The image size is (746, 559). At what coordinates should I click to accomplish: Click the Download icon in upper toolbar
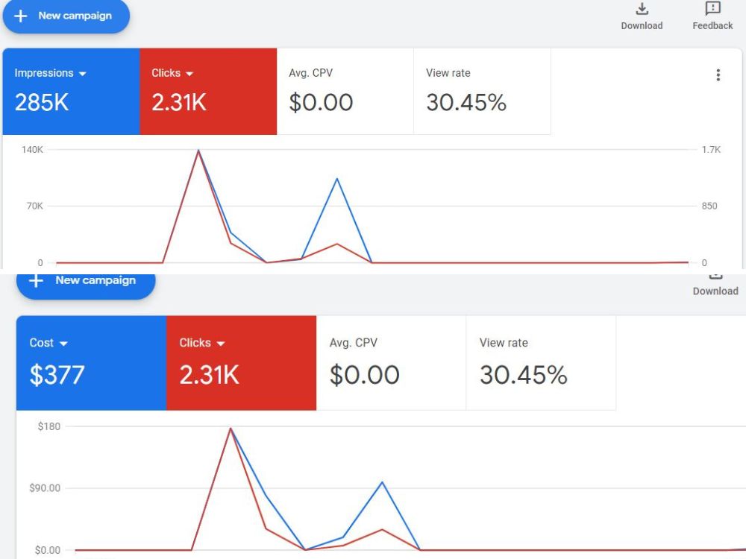[x=642, y=9]
